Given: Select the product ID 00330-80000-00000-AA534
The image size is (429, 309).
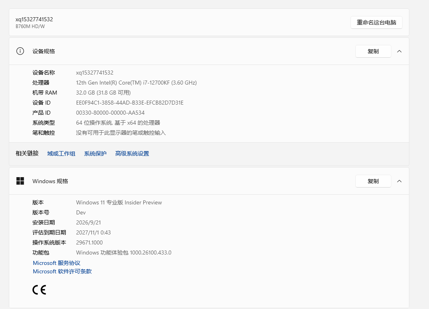Looking at the screenshot, I should click(x=110, y=113).
